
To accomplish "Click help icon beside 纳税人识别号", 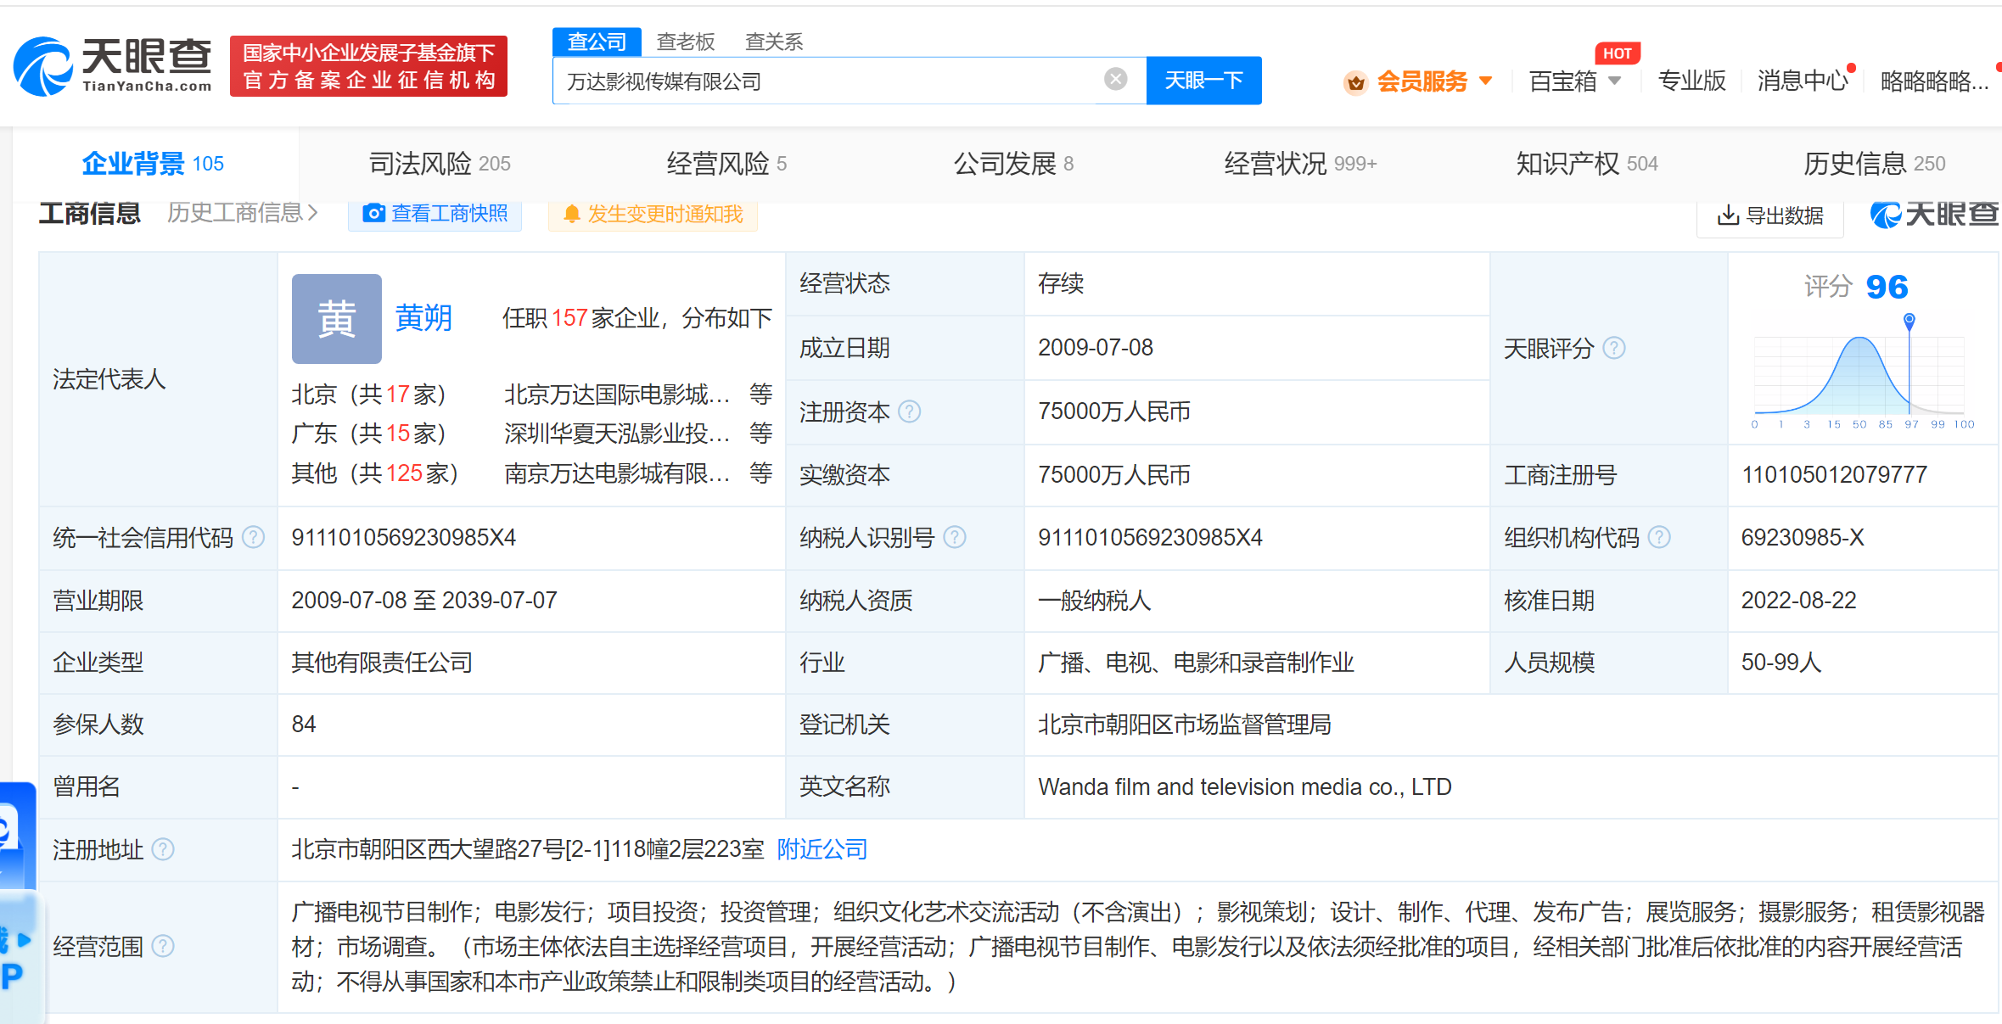I will coord(955,537).
